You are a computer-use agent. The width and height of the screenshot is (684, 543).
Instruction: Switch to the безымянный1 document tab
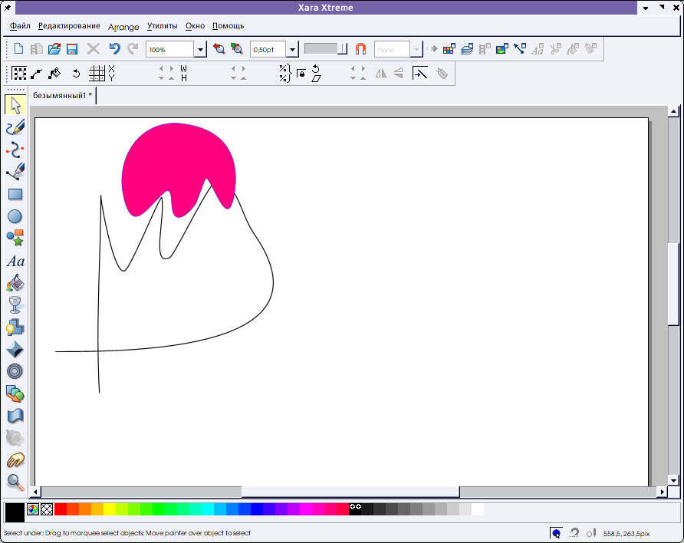pyautogui.click(x=61, y=96)
